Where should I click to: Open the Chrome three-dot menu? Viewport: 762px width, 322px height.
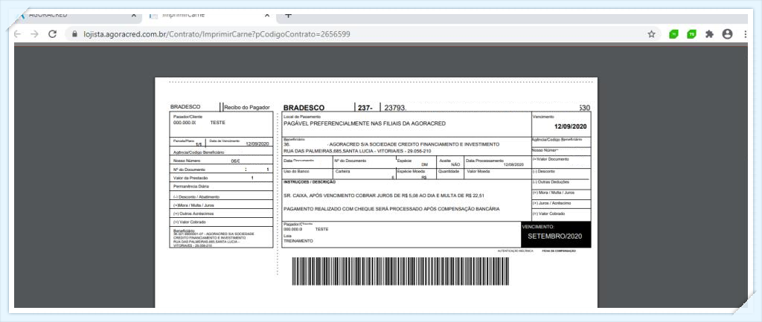pos(745,34)
